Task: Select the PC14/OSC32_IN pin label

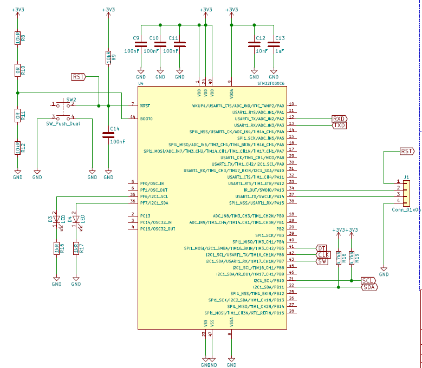Action: click(x=155, y=222)
